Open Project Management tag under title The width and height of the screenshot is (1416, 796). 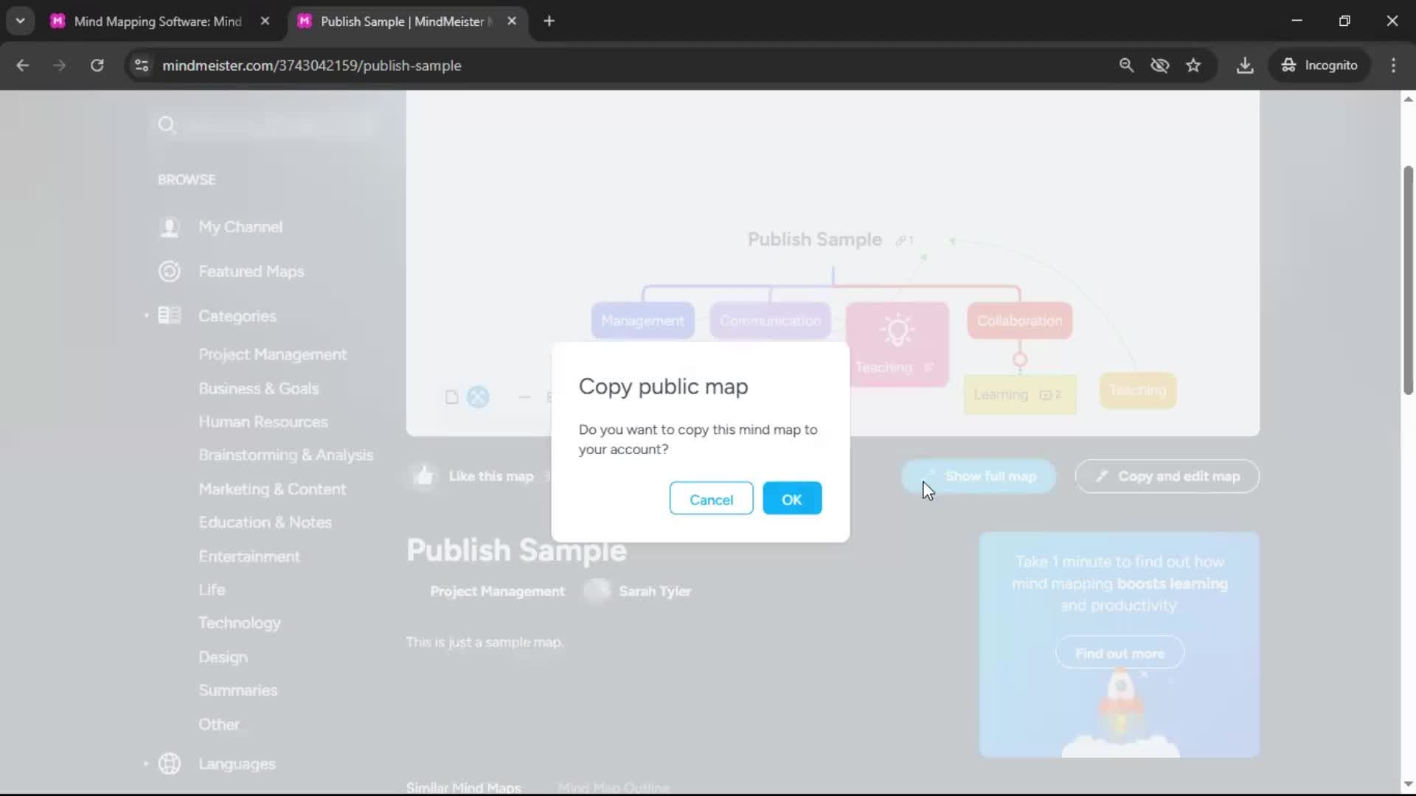[x=497, y=591]
